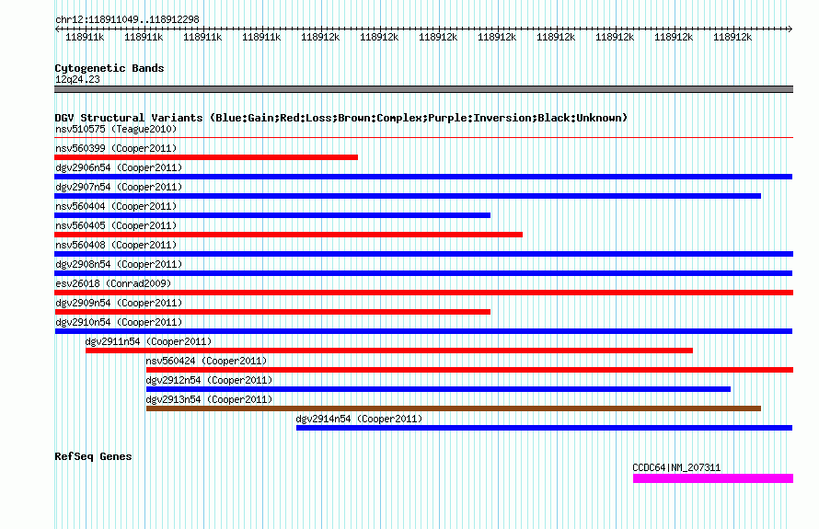Click the dgv2906n54 blue gain bar
The image size is (819, 529).
tap(423, 177)
